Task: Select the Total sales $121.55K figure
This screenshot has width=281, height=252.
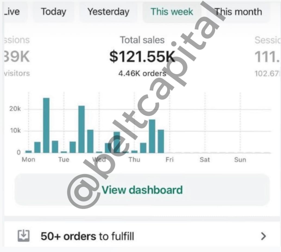Action: point(142,56)
